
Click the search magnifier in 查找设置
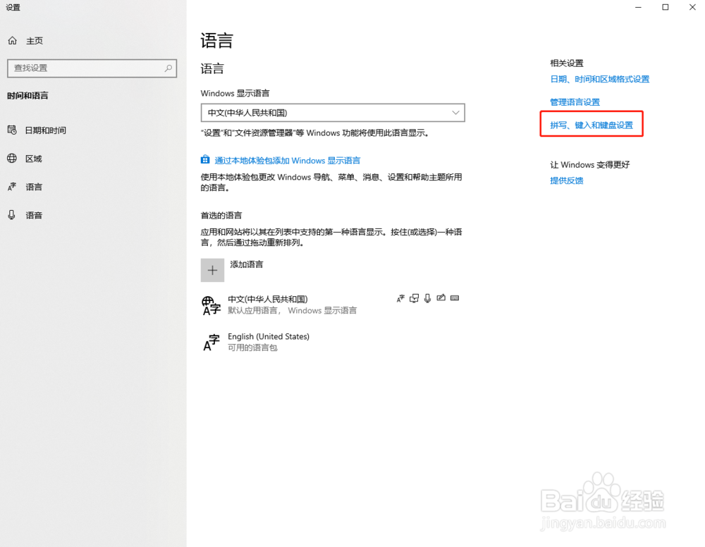(x=169, y=68)
